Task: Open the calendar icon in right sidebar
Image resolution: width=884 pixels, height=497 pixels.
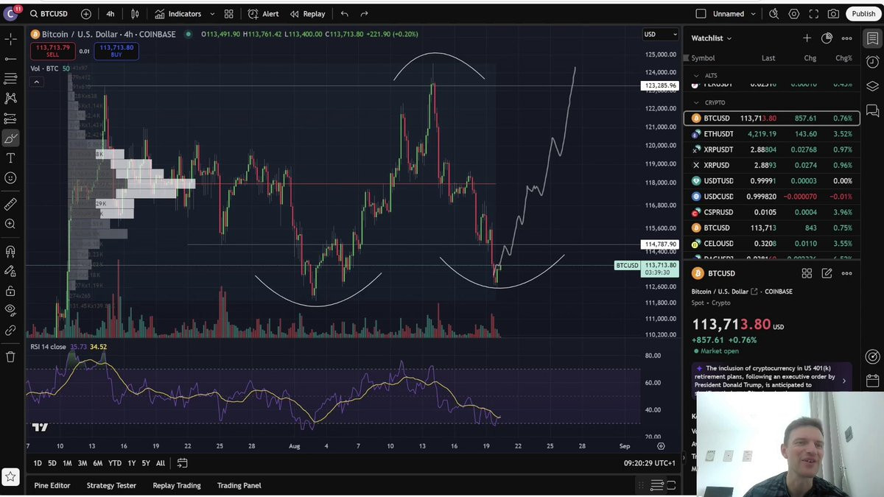Action: pyautogui.click(x=872, y=381)
